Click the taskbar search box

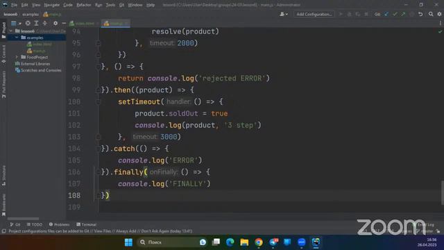(x=173, y=242)
